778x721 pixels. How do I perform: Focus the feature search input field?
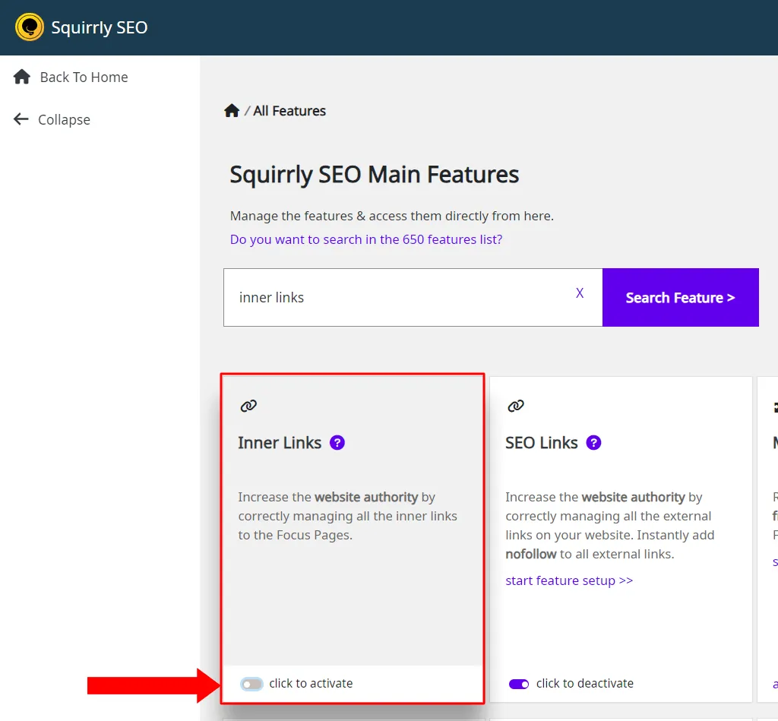pos(413,297)
